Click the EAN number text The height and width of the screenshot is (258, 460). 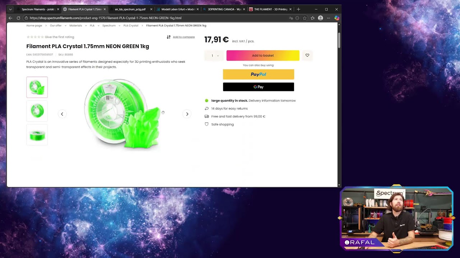[x=40, y=55]
